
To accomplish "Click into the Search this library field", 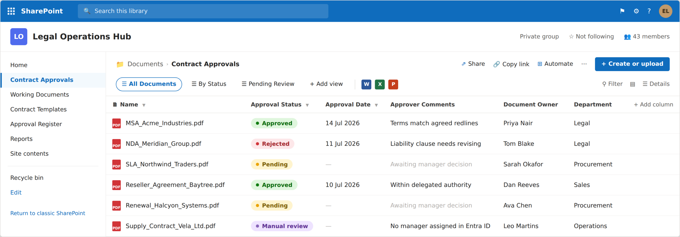I will pos(203,11).
